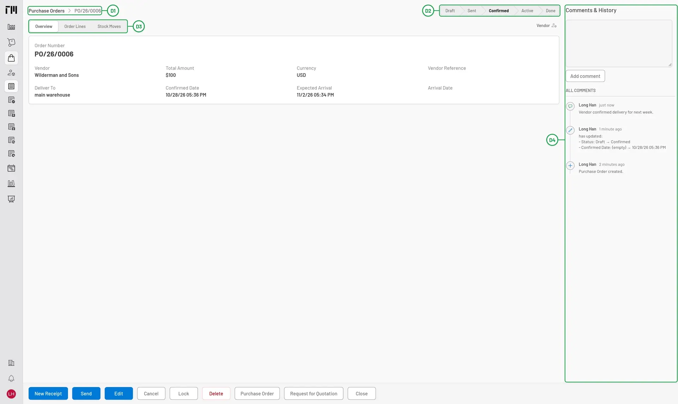Click the Request for Quotation button
The height and width of the screenshot is (404, 678).
click(x=314, y=393)
